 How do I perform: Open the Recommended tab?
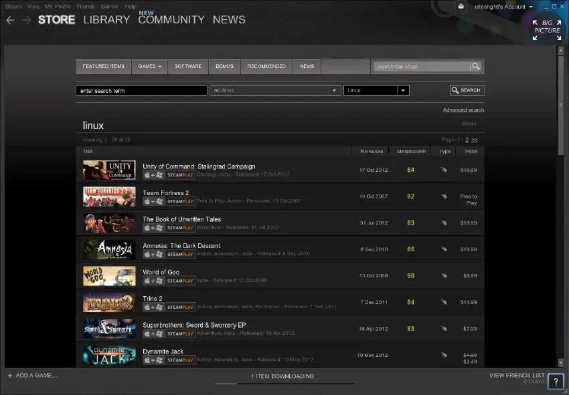click(266, 66)
